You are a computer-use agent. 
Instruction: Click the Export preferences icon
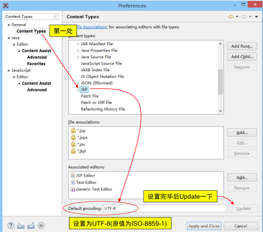pos(31,226)
